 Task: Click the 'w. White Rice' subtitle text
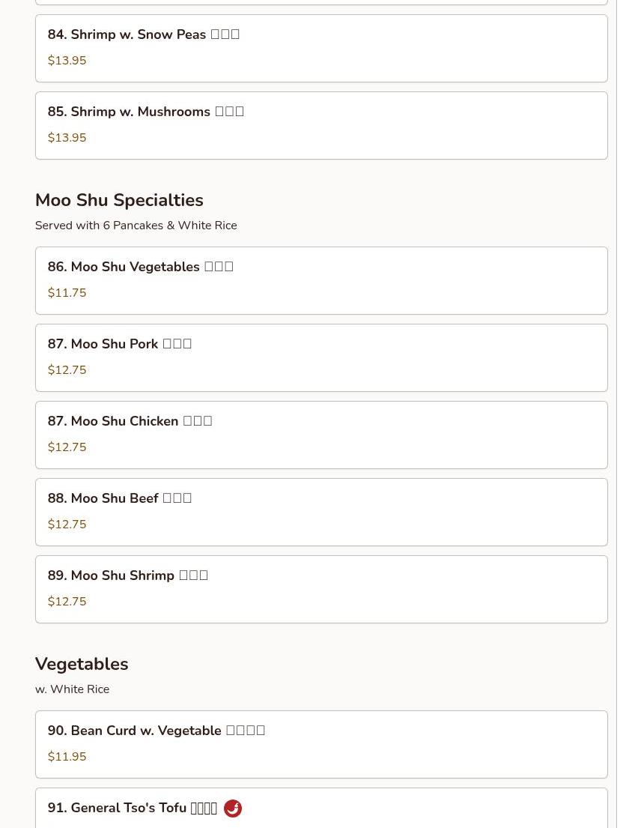coord(72,689)
